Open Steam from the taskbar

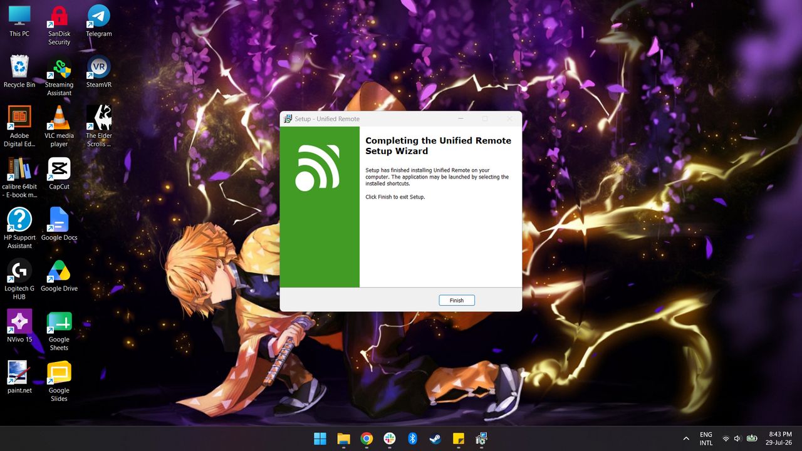[x=435, y=438]
